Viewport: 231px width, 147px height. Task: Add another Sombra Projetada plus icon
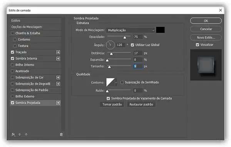[58, 102]
